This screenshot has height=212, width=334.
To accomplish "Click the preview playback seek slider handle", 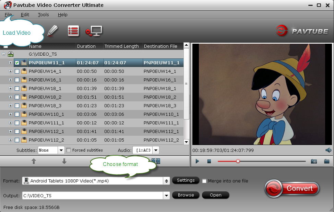I will click(x=238, y=161).
